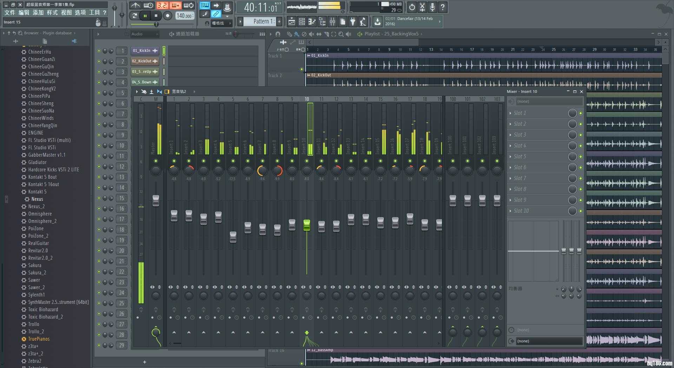Open the Playlist view from toolbar
Image resolution: width=674 pixels, height=368 pixels.
(291, 22)
